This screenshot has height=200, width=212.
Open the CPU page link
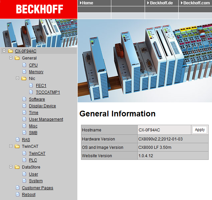coord(33,65)
